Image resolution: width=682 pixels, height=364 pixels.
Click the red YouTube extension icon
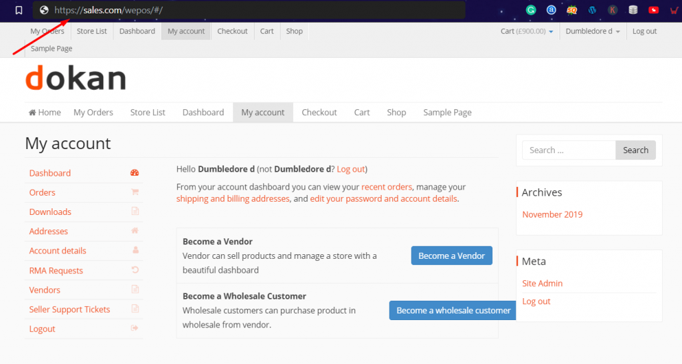653,10
